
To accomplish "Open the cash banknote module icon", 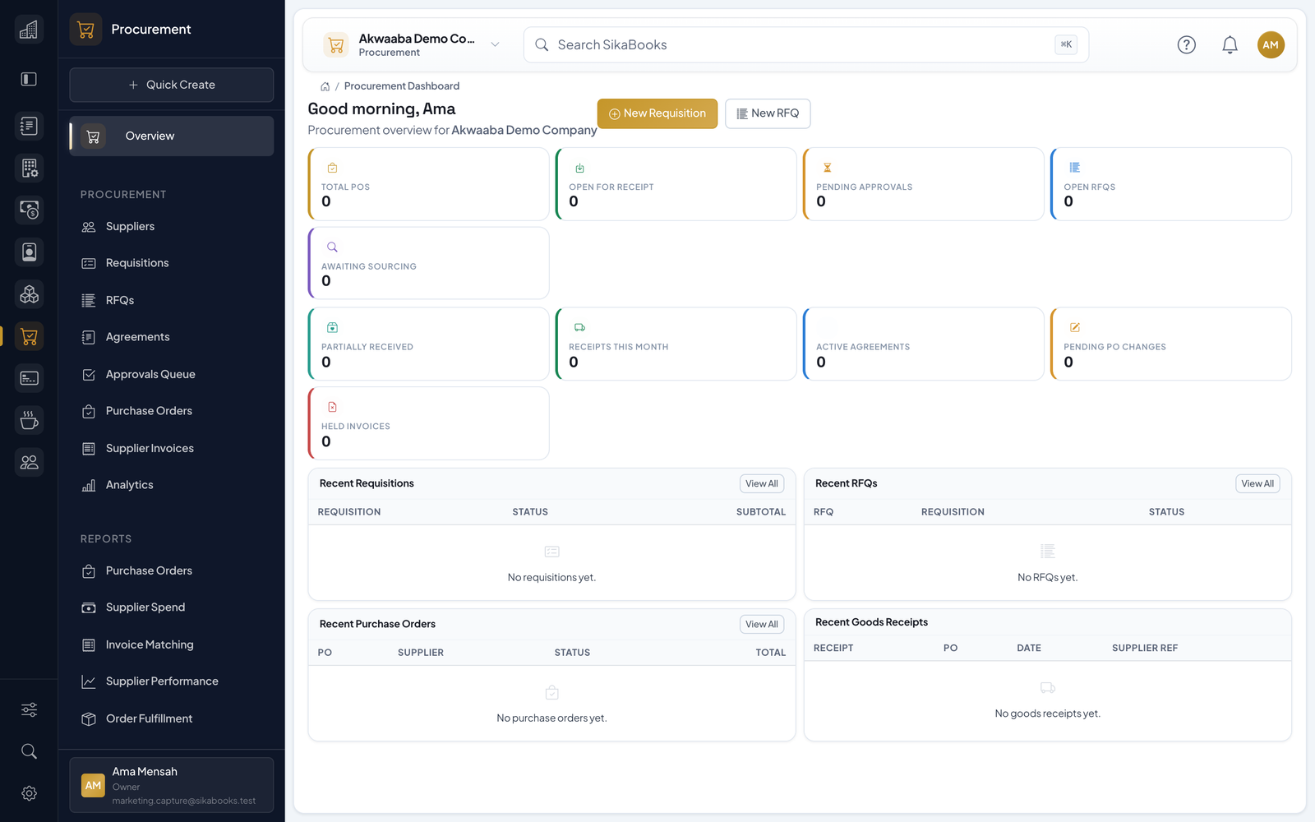I will [x=29, y=210].
